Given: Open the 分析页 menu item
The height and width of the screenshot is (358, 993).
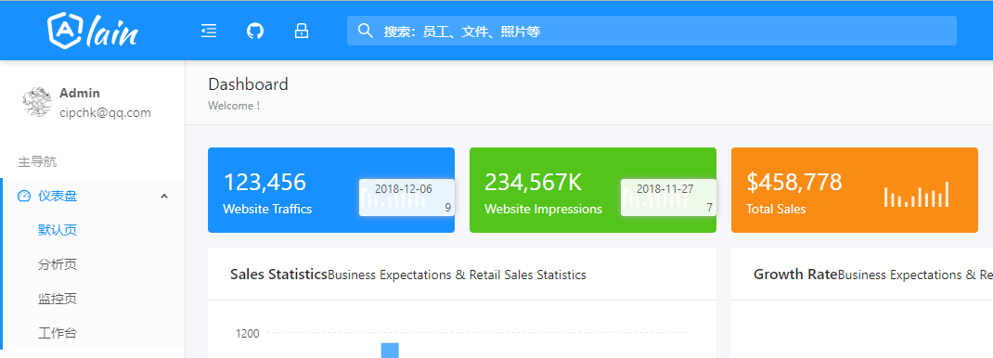Looking at the screenshot, I should [x=58, y=264].
